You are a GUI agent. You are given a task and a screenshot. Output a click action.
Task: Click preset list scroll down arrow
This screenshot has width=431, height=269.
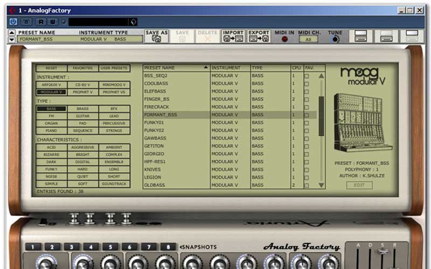click(321, 185)
